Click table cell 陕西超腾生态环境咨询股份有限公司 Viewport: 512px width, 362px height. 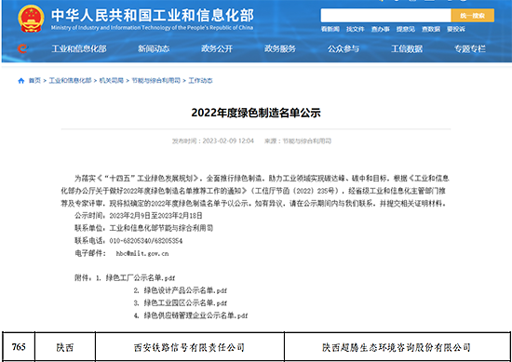click(397, 347)
